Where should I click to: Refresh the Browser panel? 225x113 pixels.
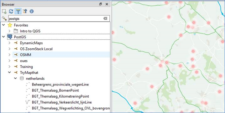(11, 11)
